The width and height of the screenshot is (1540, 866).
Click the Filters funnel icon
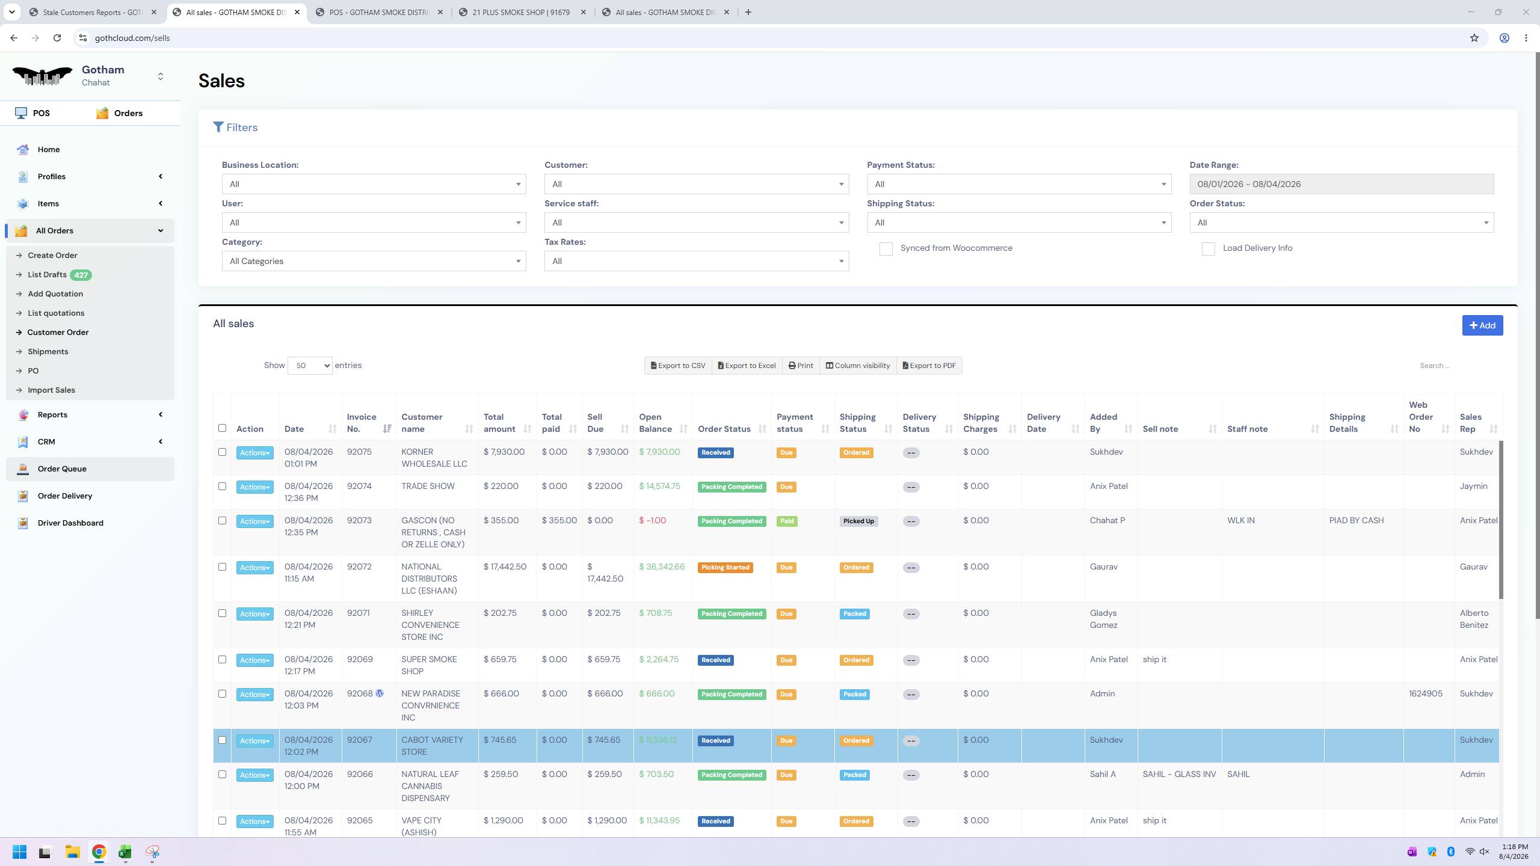point(218,127)
